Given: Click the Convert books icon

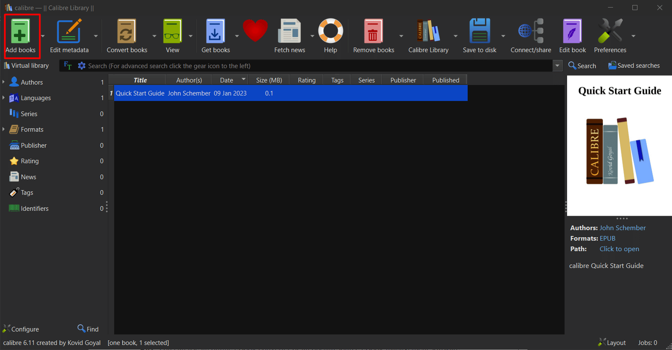Looking at the screenshot, I should coord(126,31).
